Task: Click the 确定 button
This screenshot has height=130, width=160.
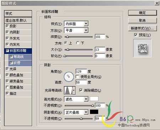Action: (142, 13)
